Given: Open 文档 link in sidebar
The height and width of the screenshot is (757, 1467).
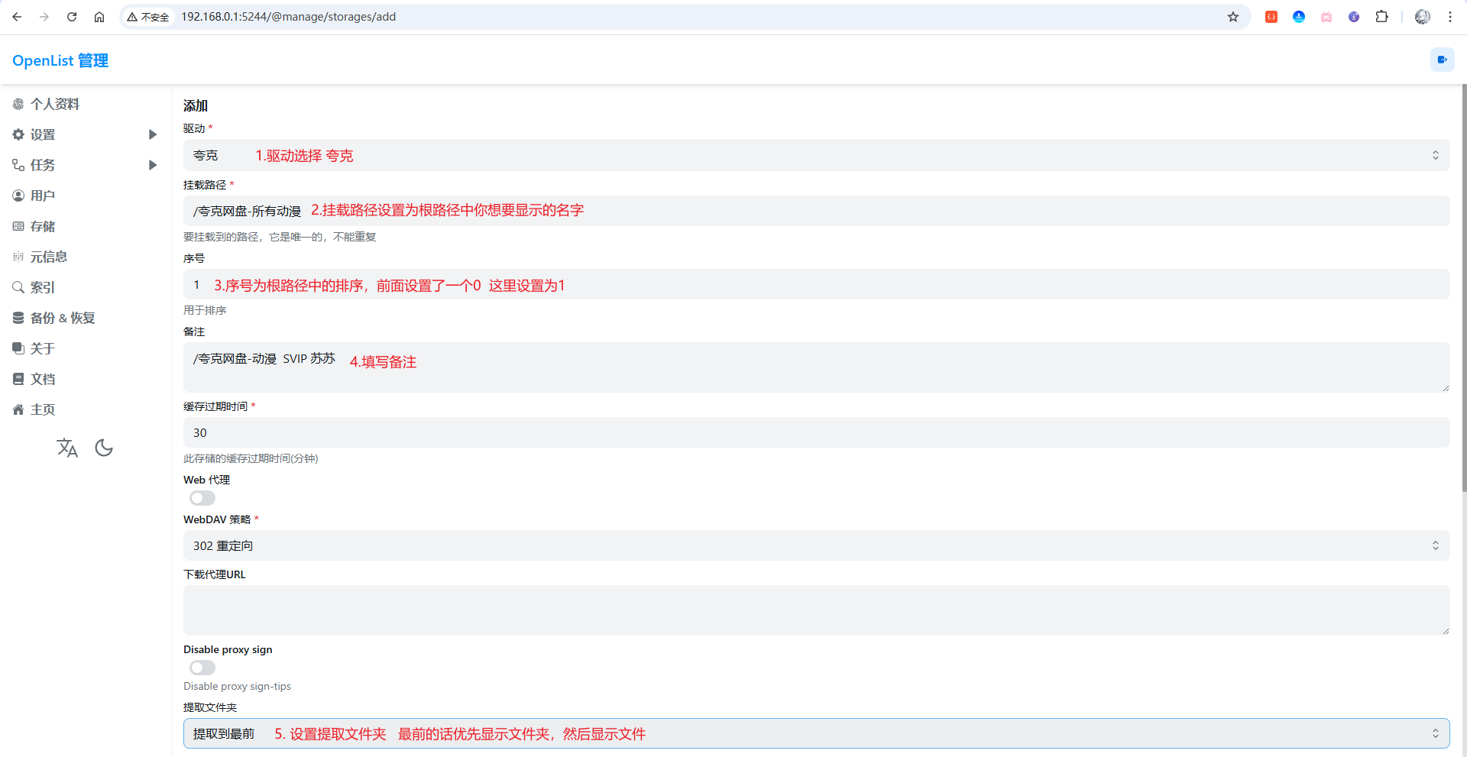Looking at the screenshot, I should pos(43,379).
